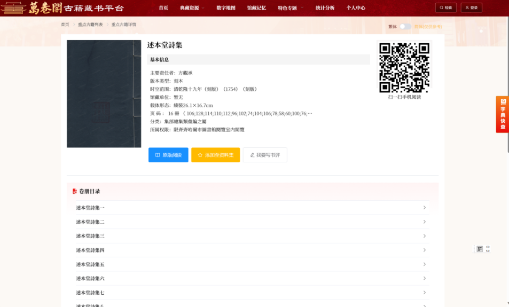Click the 卷册目录 section icon
509x307 pixels.
[75, 192]
